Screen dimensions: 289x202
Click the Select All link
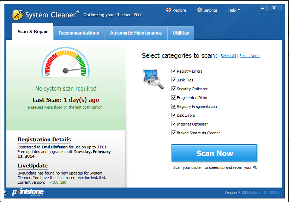tap(228, 56)
